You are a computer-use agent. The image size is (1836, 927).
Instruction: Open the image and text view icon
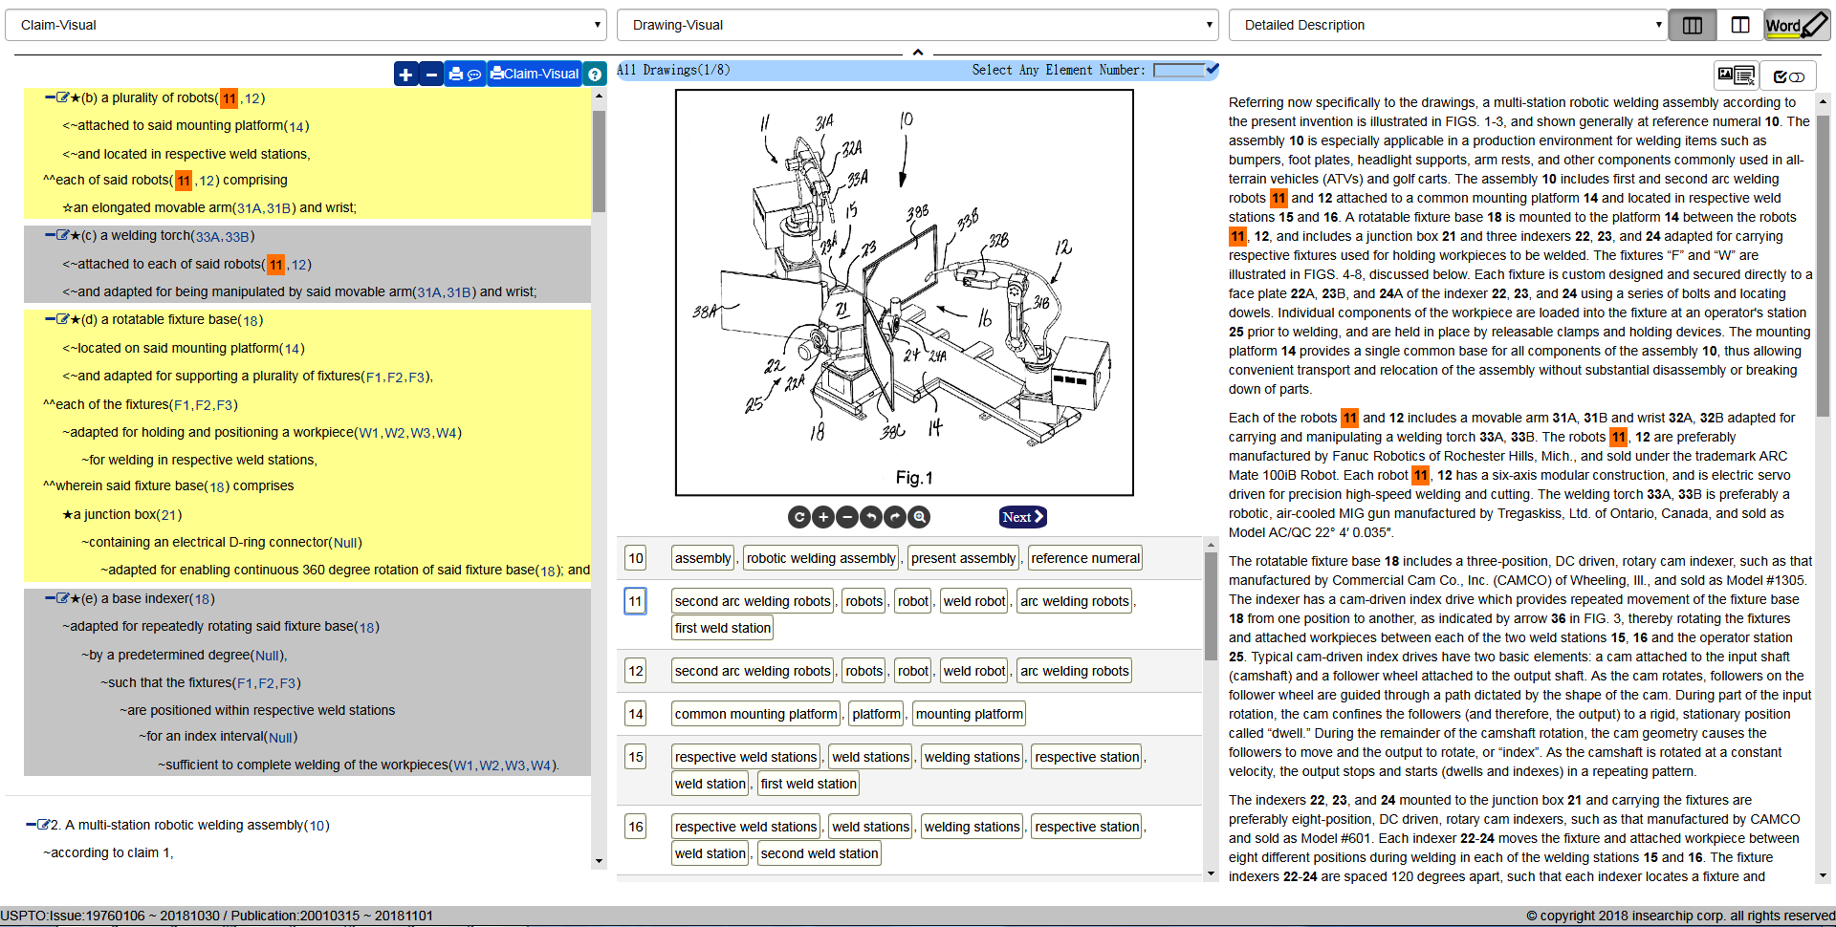coord(1736,75)
